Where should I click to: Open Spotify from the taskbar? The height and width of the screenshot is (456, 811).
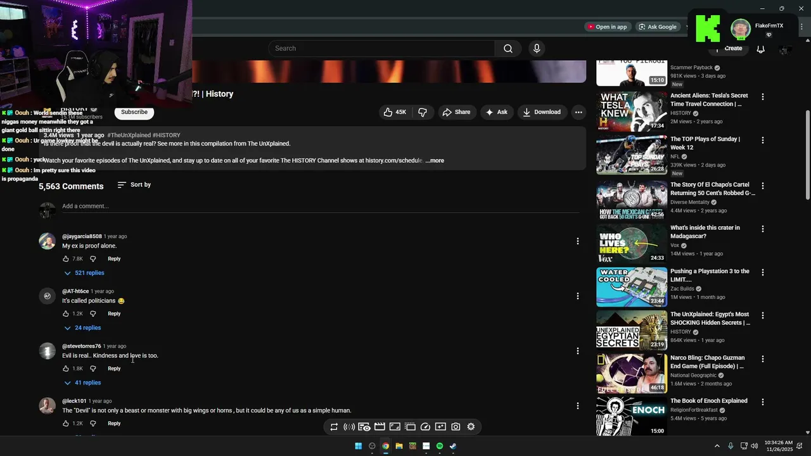pos(440,446)
